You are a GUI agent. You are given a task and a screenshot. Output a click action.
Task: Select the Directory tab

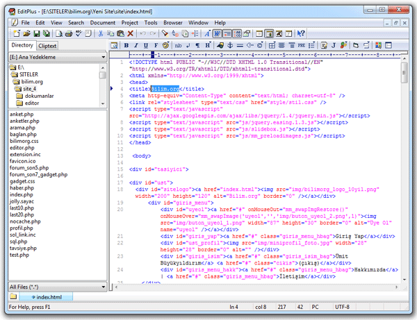click(x=22, y=45)
